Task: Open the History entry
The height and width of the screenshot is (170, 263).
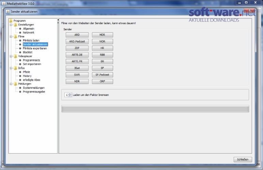Action: (x=27, y=76)
